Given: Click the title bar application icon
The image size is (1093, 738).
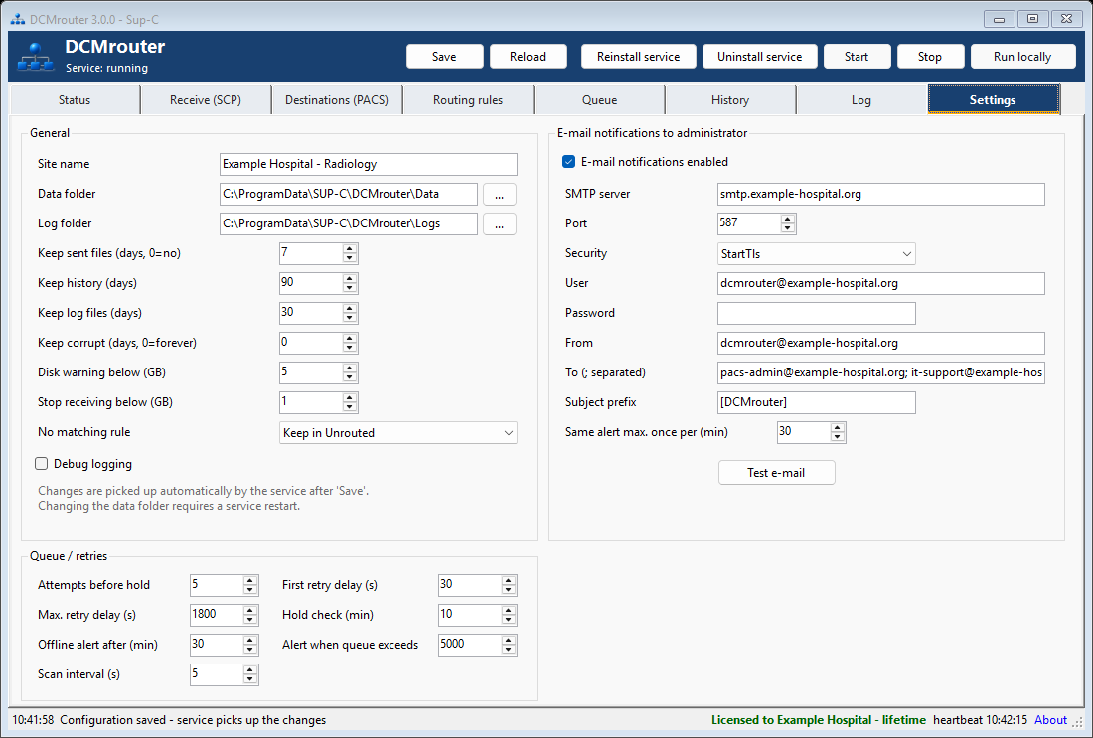Looking at the screenshot, I should coord(18,19).
